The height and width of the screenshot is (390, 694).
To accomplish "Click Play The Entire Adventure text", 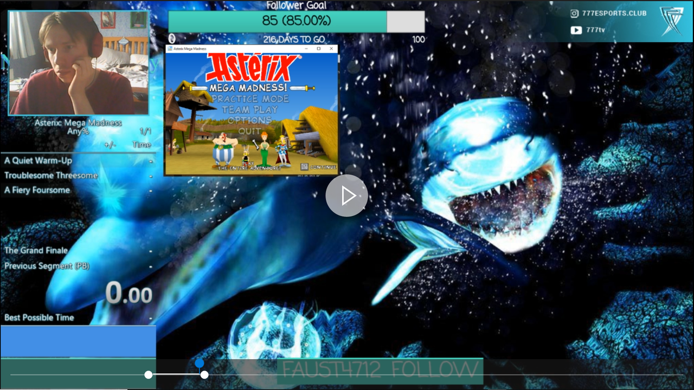I will [249, 166].
